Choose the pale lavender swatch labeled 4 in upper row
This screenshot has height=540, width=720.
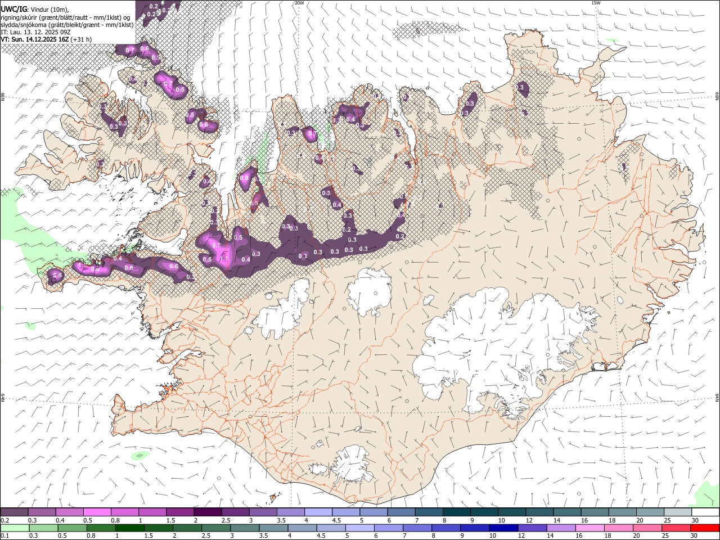[x=318, y=512]
